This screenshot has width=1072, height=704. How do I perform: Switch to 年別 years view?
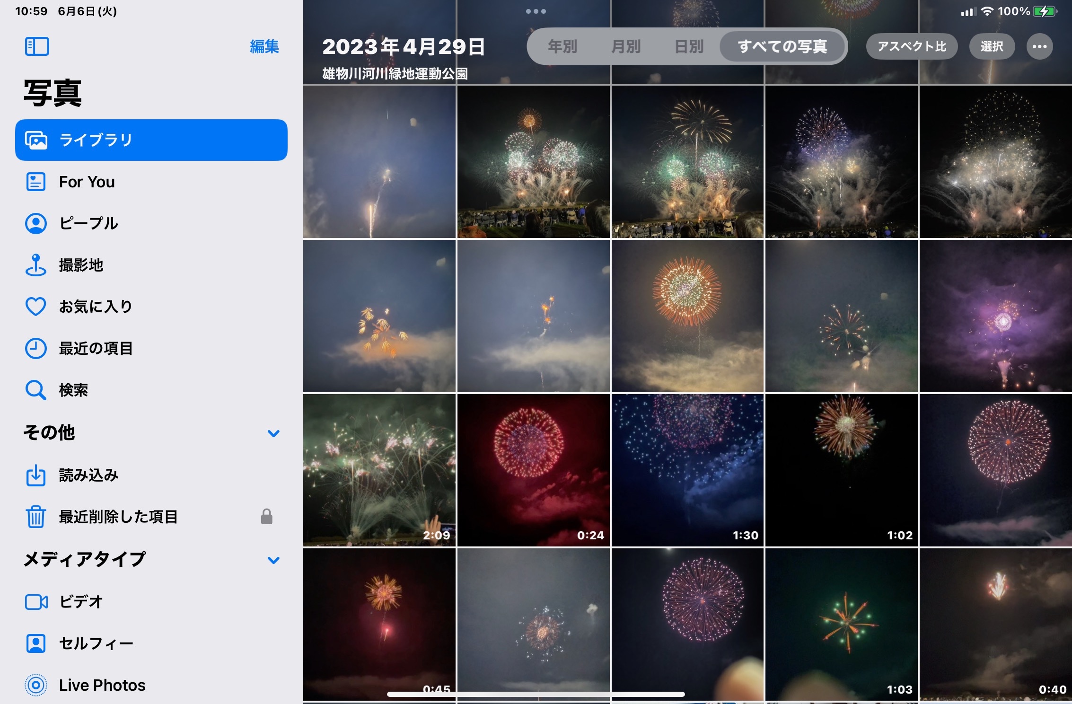coord(562,46)
